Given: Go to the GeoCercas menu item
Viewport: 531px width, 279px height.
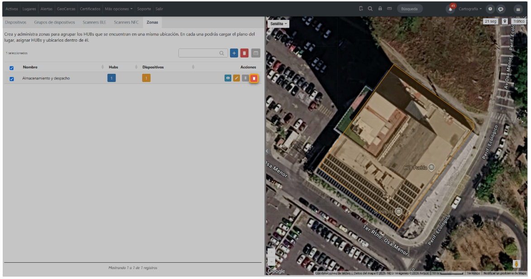Looking at the screenshot, I should 66,9.
